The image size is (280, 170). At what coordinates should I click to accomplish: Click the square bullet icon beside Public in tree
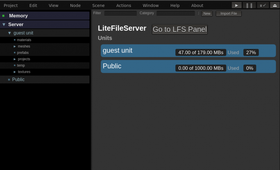[9, 80]
